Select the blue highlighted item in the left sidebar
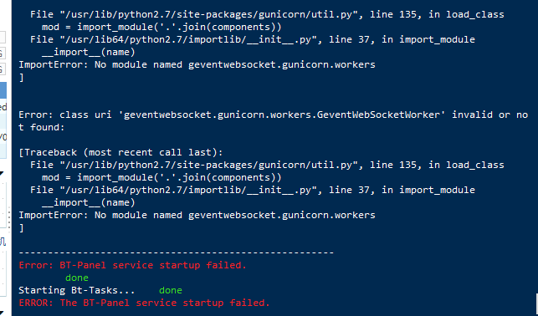The image size is (538, 316). [x=3, y=90]
